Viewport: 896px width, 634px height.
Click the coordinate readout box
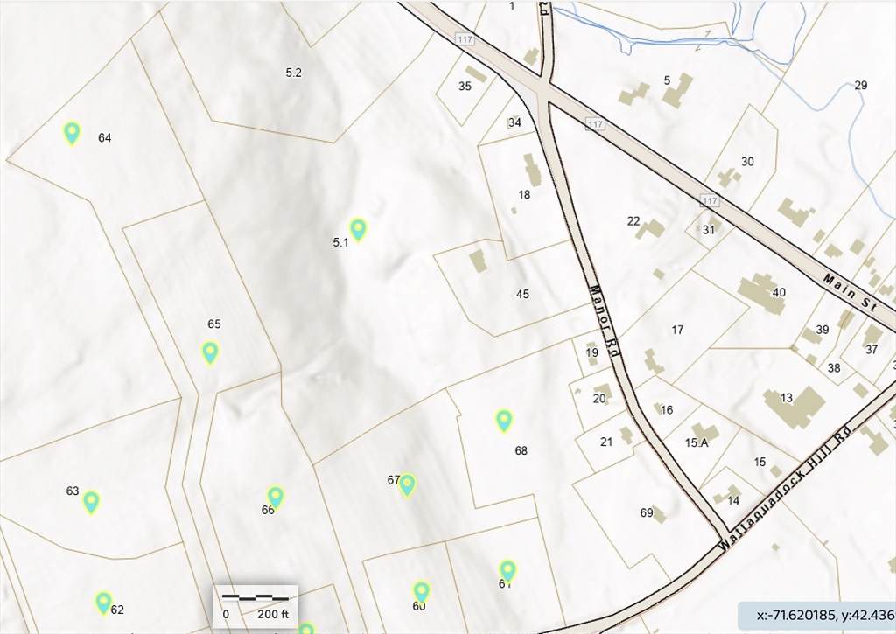click(x=815, y=616)
